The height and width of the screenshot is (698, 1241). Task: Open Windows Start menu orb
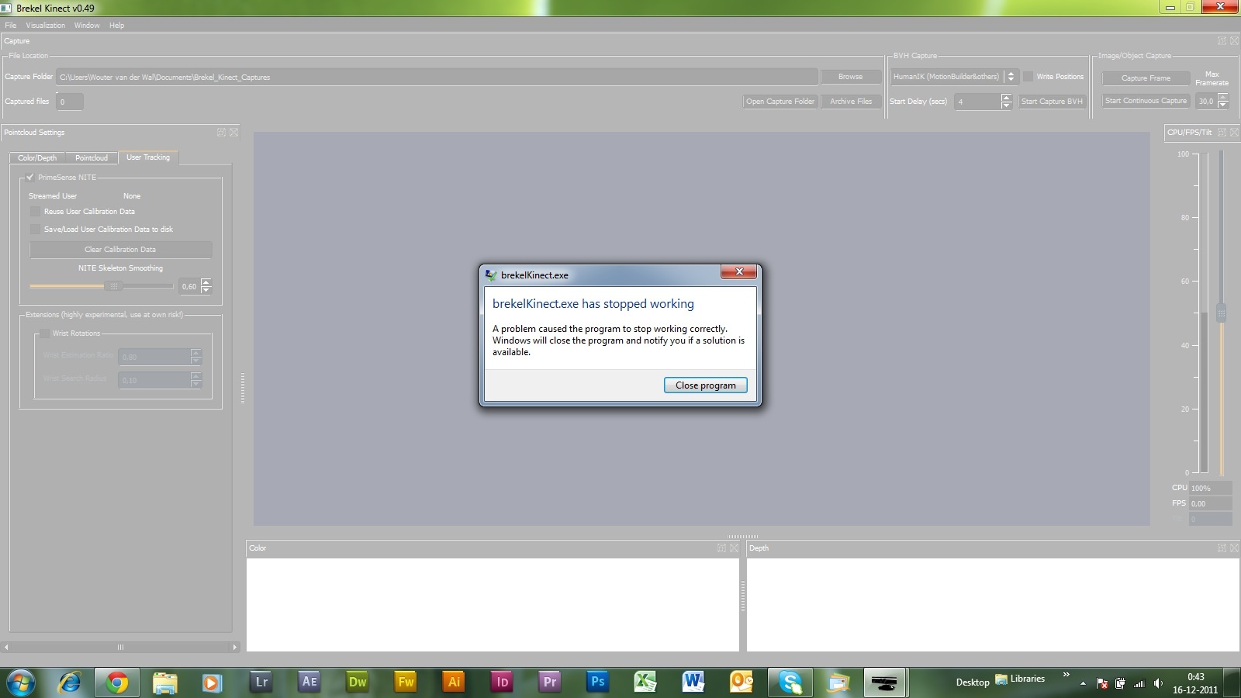point(21,682)
